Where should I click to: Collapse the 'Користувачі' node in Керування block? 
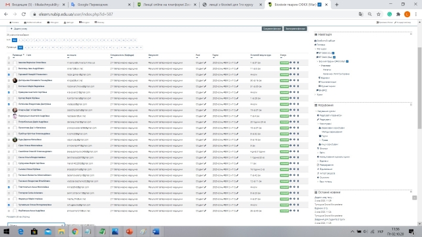(318, 124)
